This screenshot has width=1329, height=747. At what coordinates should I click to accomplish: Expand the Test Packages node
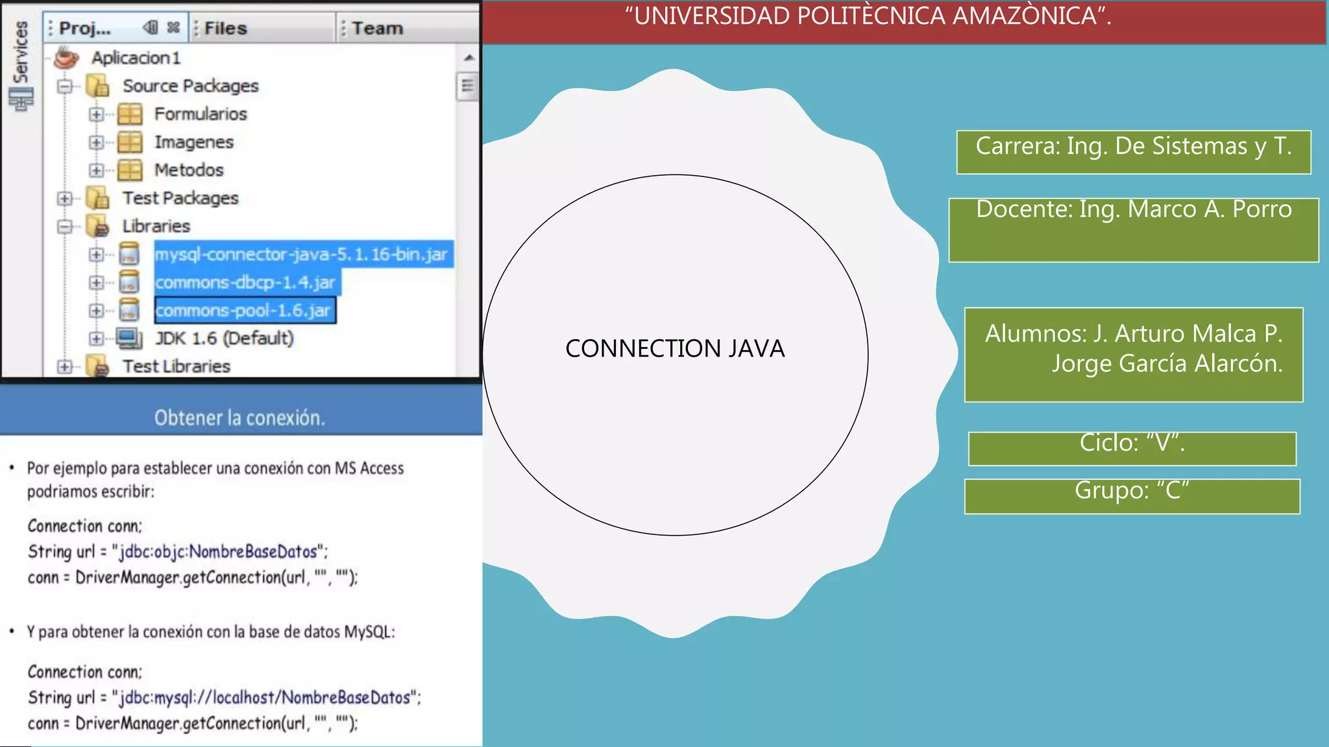coord(64,198)
